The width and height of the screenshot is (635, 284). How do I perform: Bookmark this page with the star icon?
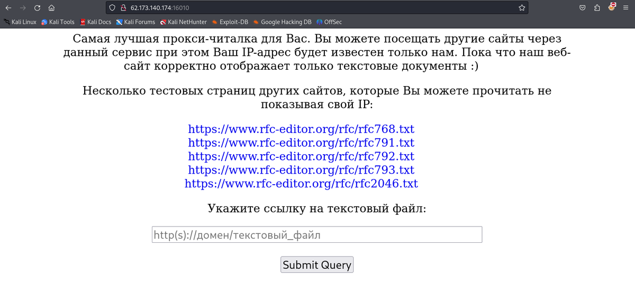pyautogui.click(x=522, y=8)
